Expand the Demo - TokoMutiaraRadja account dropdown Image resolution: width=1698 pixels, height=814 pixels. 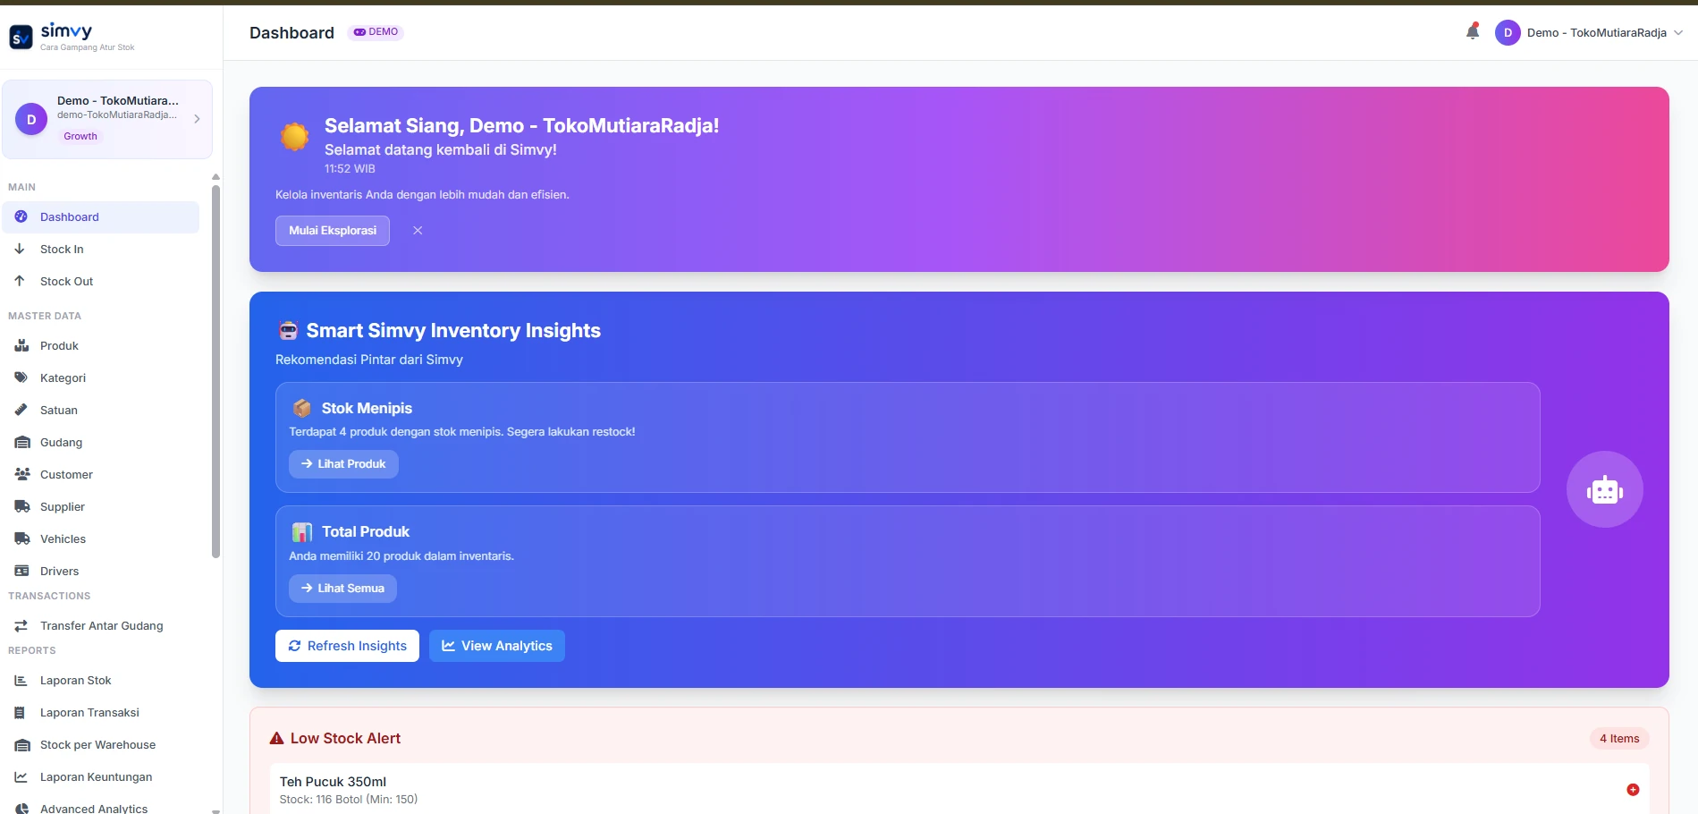pos(1605,33)
